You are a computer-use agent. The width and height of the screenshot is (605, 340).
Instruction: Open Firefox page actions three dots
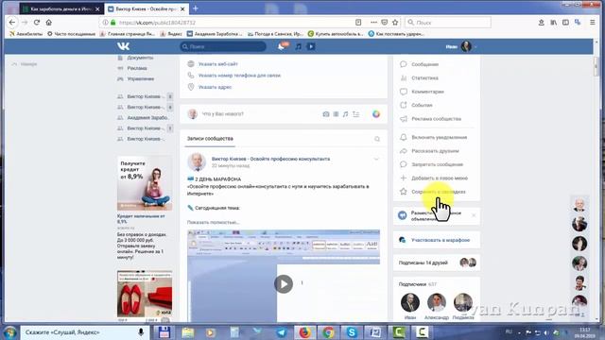click(373, 23)
